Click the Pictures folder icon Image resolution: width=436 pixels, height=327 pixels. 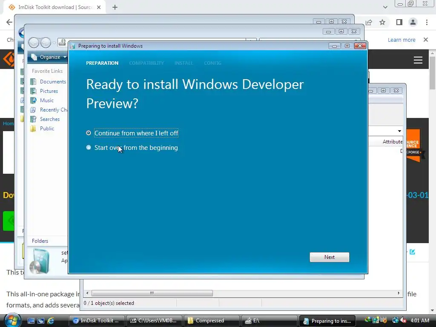click(x=33, y=91)
